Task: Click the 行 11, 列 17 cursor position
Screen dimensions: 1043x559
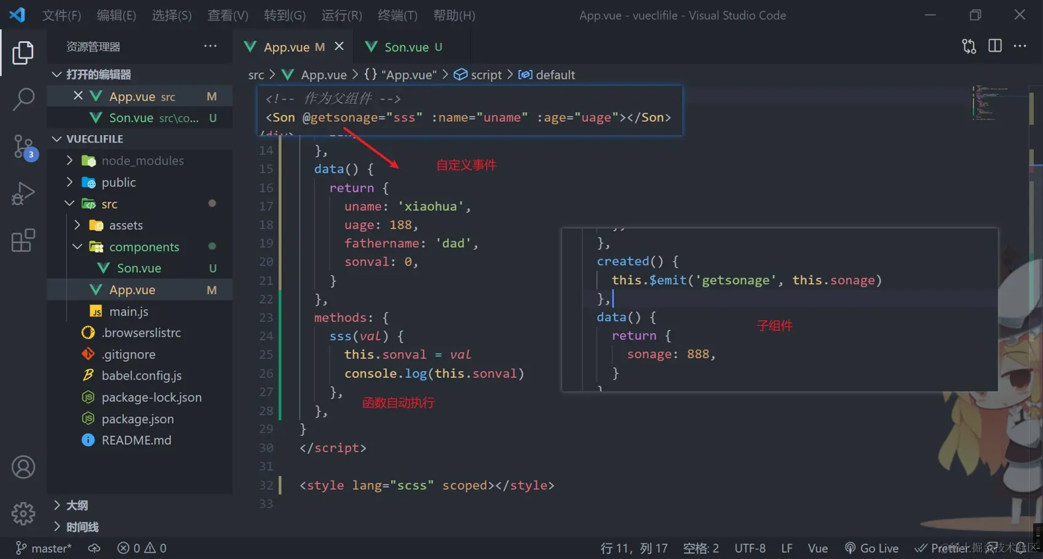Action: click(x=634, y=548)
